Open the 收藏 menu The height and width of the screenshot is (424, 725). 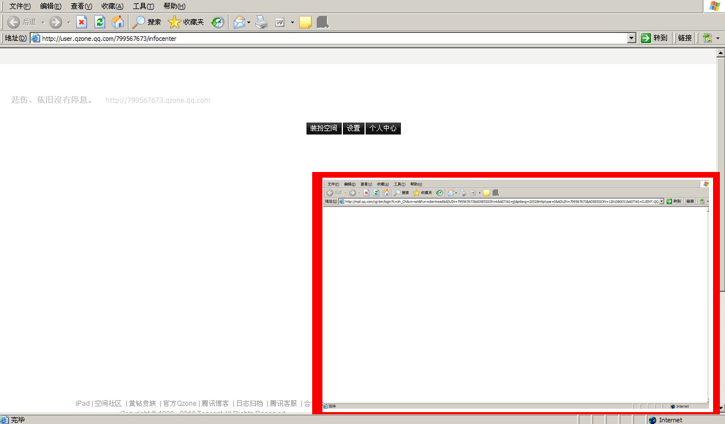point(112,6)
